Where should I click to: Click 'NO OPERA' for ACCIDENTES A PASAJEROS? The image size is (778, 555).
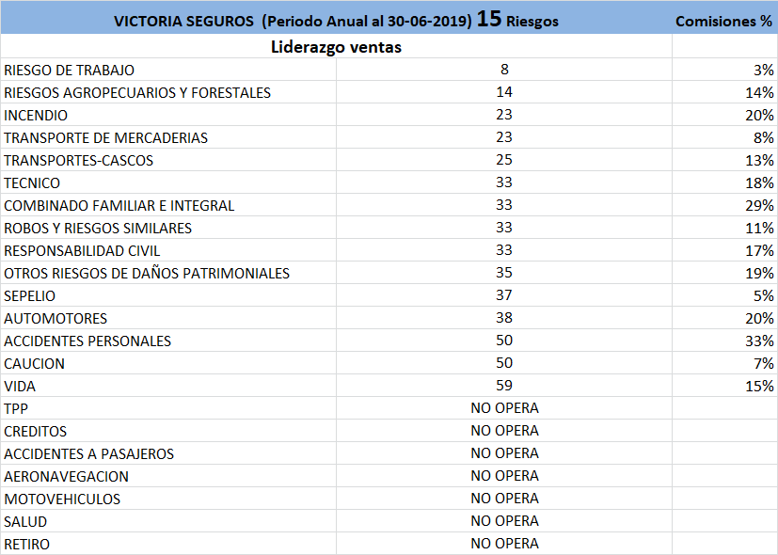coord(504,452)
